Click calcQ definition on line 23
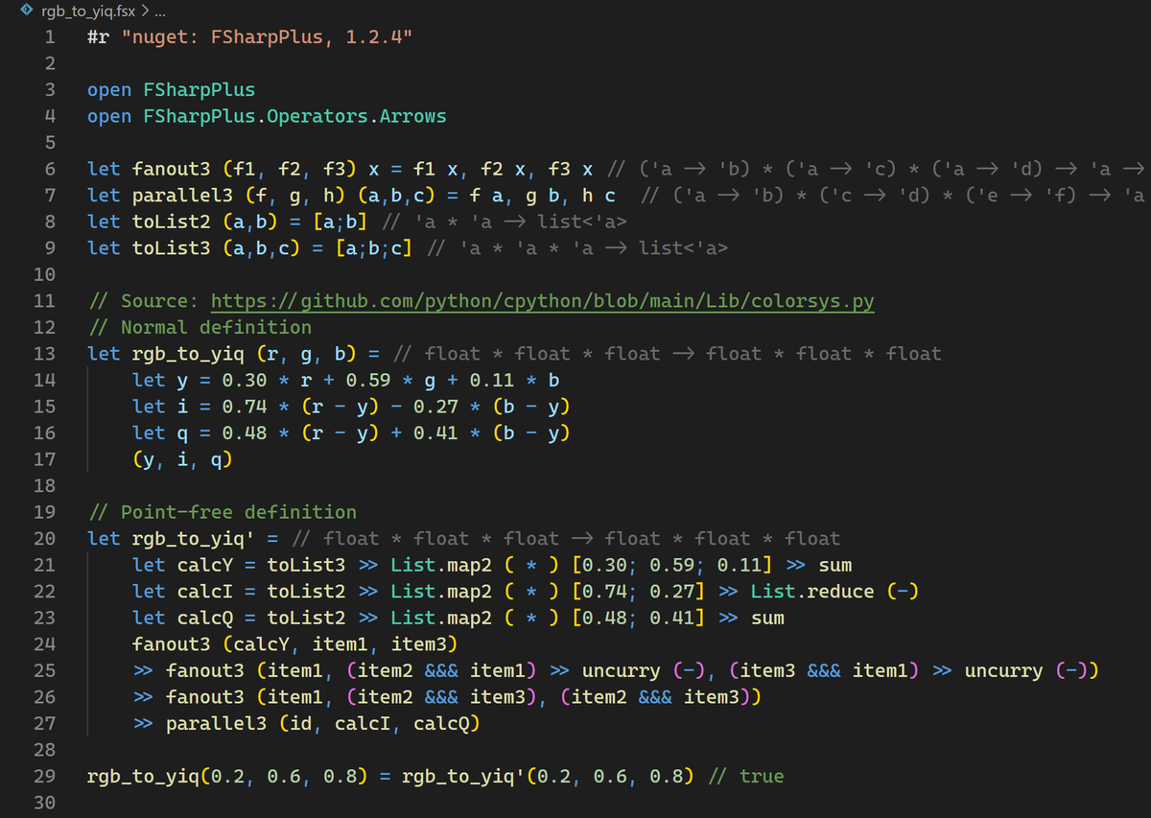1151x818 pixels. click(x=205, y=618)
